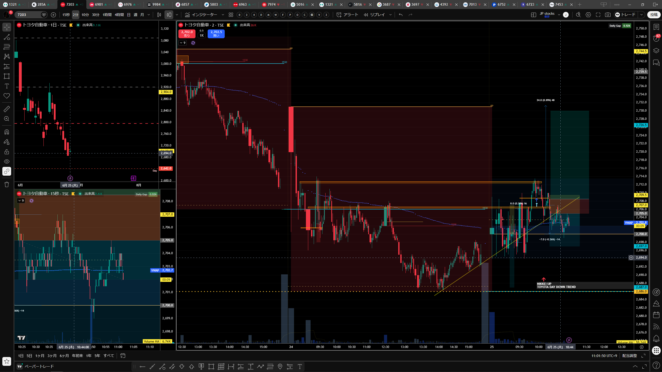
Task: Click the yellow 2,744.5 price label
Action: 641,51
